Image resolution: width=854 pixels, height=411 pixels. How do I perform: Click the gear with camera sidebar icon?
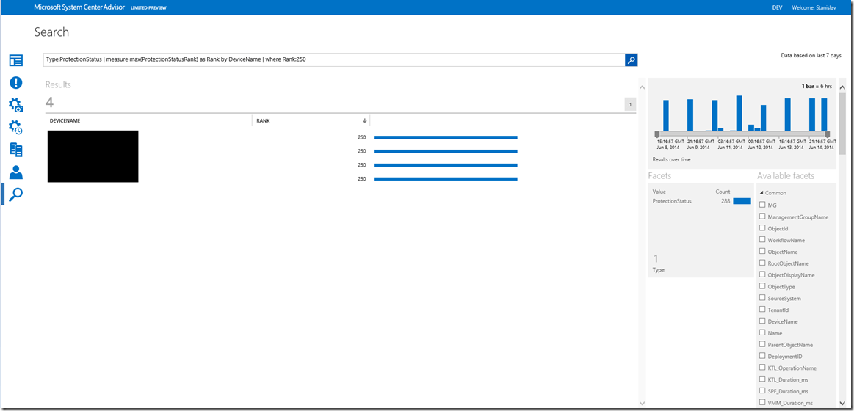[15, 105]
